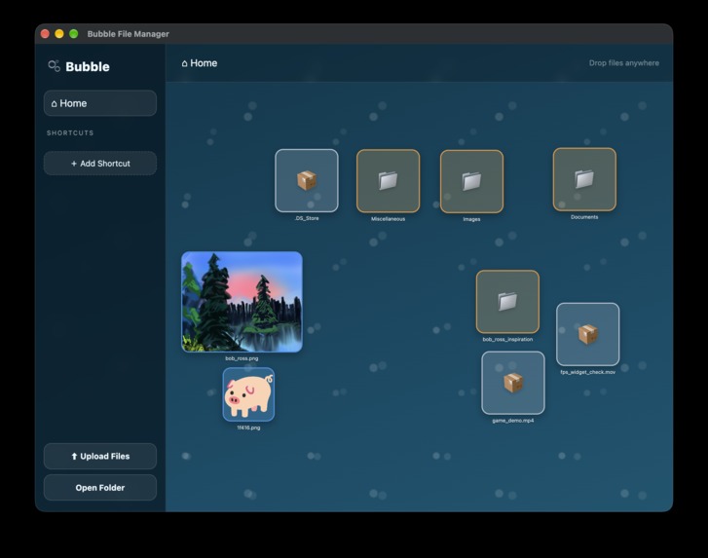Screen dimensions: 708x558
Task: Click Add Shortcut button
Action: tap(100, 164)
